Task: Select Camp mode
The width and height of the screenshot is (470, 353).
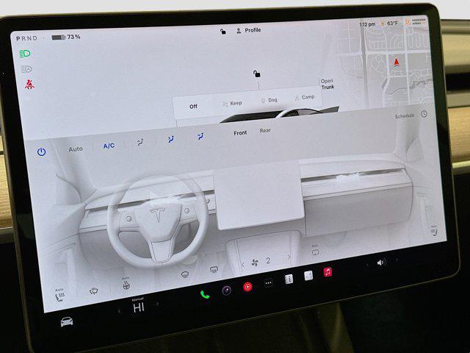Action: 305,97
